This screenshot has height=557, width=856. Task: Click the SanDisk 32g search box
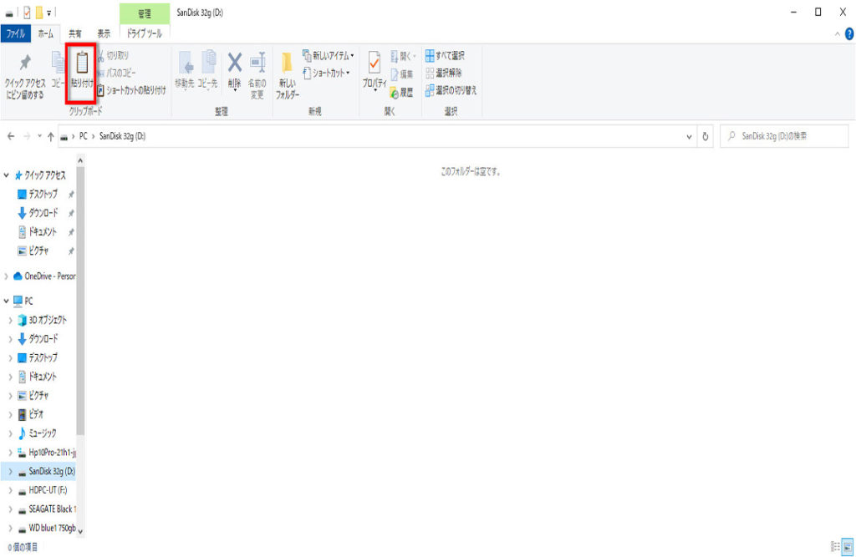coord(786,136)
